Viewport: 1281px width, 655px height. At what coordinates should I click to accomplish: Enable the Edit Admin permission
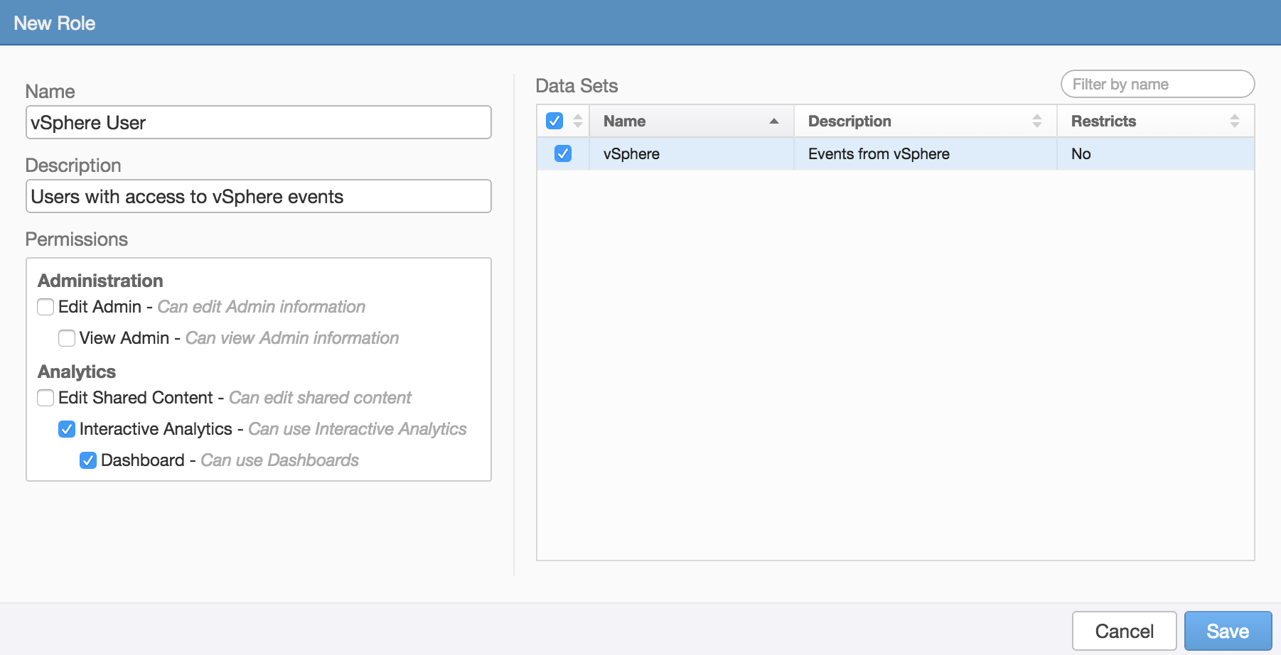pyautogui.click(x=45, y=307)
